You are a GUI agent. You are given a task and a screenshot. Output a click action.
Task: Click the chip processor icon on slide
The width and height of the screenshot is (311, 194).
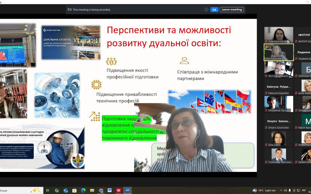point(96,85)
